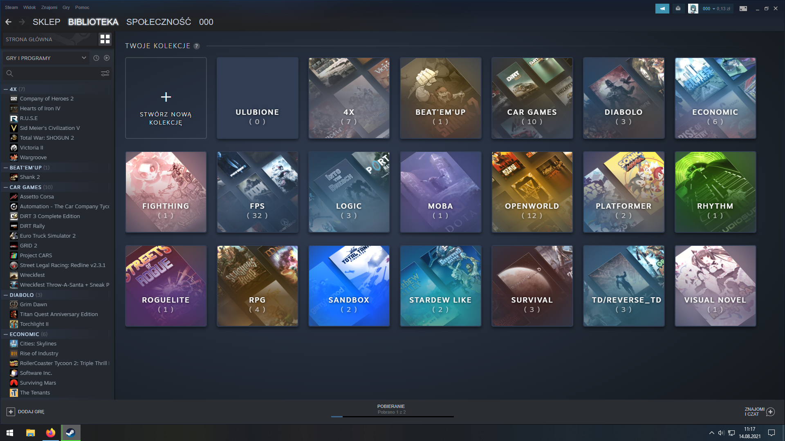Viewport: 785px width, 441px height.
Task: Click the Euro Truck Simulator 2 icon
Action: [x=14, y=236]
